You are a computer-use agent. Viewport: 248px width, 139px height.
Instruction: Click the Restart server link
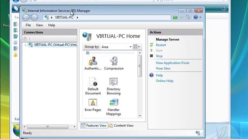pyautogui.click(x=161, y=45)
